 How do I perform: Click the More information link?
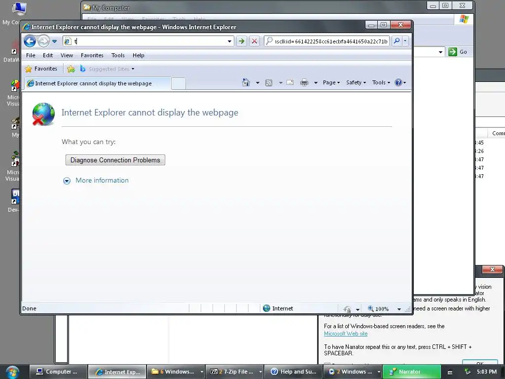click(x=102, y=181)
